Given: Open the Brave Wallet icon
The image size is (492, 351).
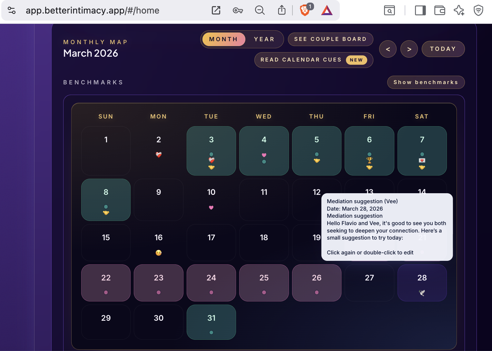Looking at the screenshot, I should tap(439, 10).
